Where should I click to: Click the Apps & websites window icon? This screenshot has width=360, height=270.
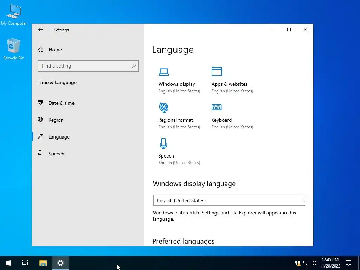[x=217, y=71]
